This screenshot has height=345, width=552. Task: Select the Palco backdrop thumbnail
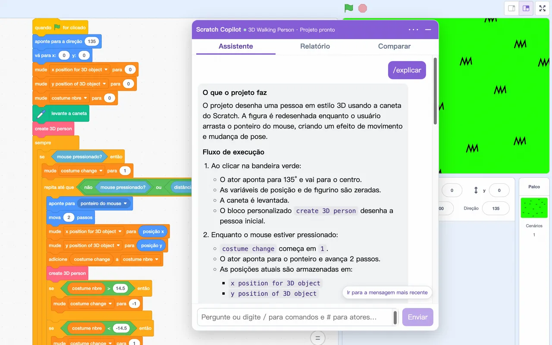click(x=534, y=208)
